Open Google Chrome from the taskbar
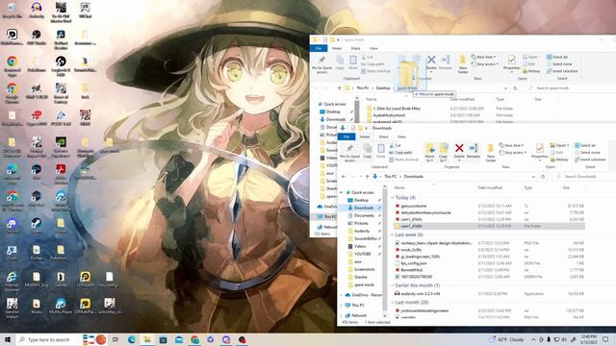This screenshot has width=616, height=346. [x=194, y=339]
